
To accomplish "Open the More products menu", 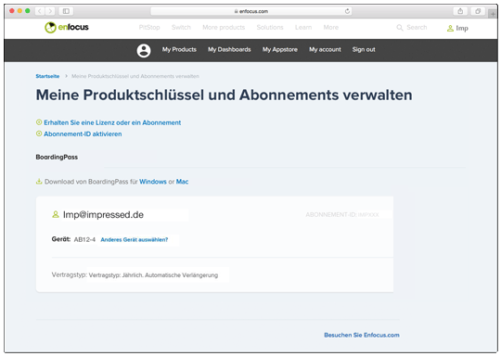I will (x=224, y=28).
